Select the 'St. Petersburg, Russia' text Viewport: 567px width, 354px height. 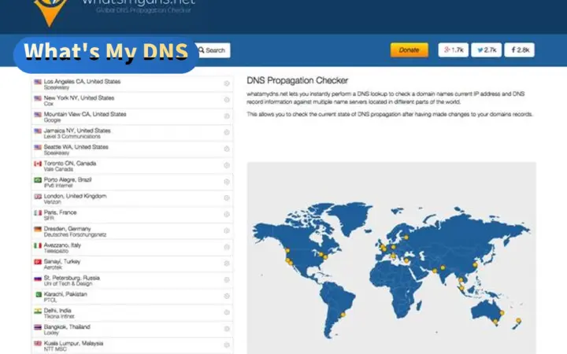click(72, 278)
